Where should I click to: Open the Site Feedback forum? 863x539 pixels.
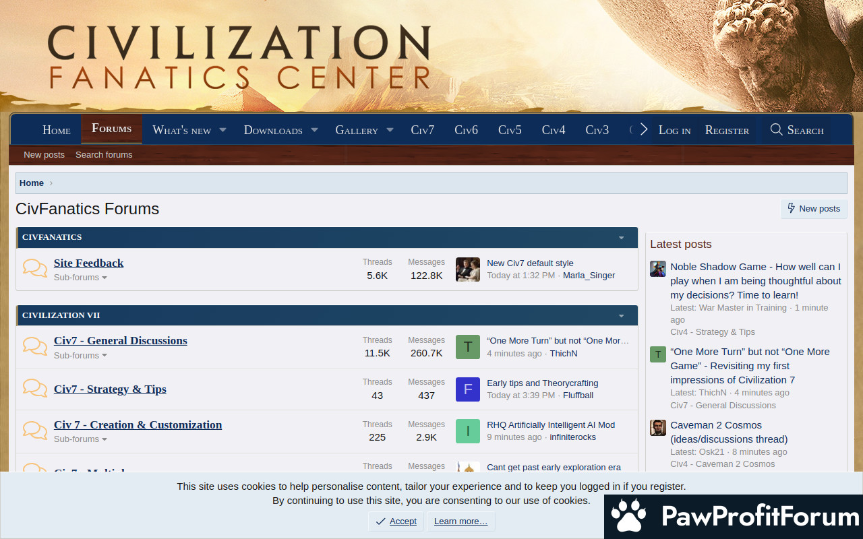pyautogui.click(x=89, y=263)
